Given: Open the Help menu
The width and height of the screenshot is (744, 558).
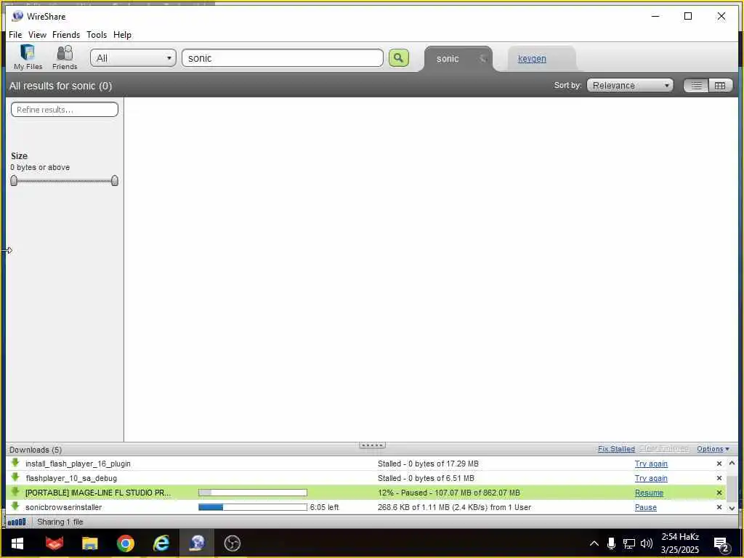Looking at the screenshot, I should click(x=122, y=35).
